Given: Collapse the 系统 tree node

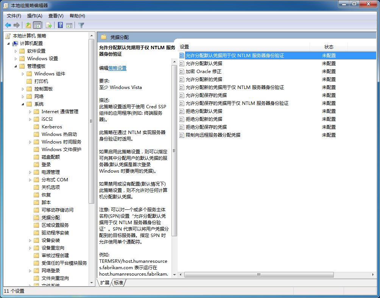Looking at the screenshot, I should (x=23, y=104).
